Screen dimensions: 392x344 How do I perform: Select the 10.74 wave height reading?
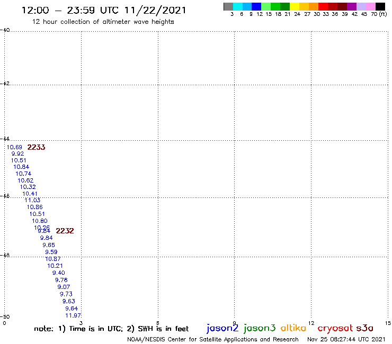pyautogui.click(x=23, y=174)
